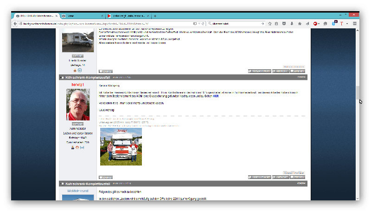Click the email icon under herwig1's profile
Viewport: 371px width, 212px height.
click(x=83, y=147)
